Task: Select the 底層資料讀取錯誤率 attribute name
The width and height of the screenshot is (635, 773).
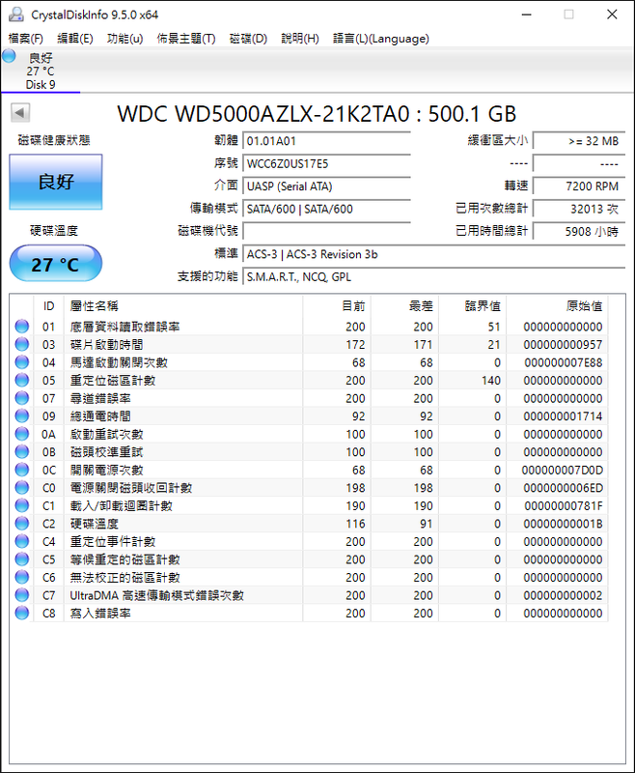Action: (x=124, y=327)
